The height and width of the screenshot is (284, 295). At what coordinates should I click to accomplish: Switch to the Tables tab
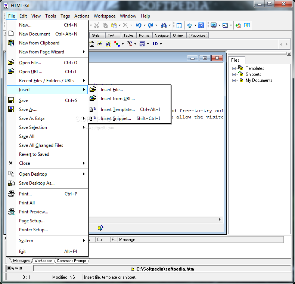[x=128, y=35]
